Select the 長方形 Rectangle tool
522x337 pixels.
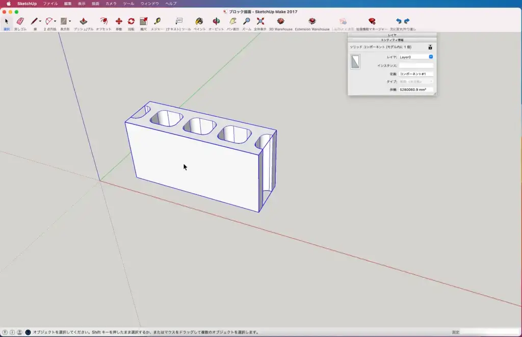click(x=64, y=21)
